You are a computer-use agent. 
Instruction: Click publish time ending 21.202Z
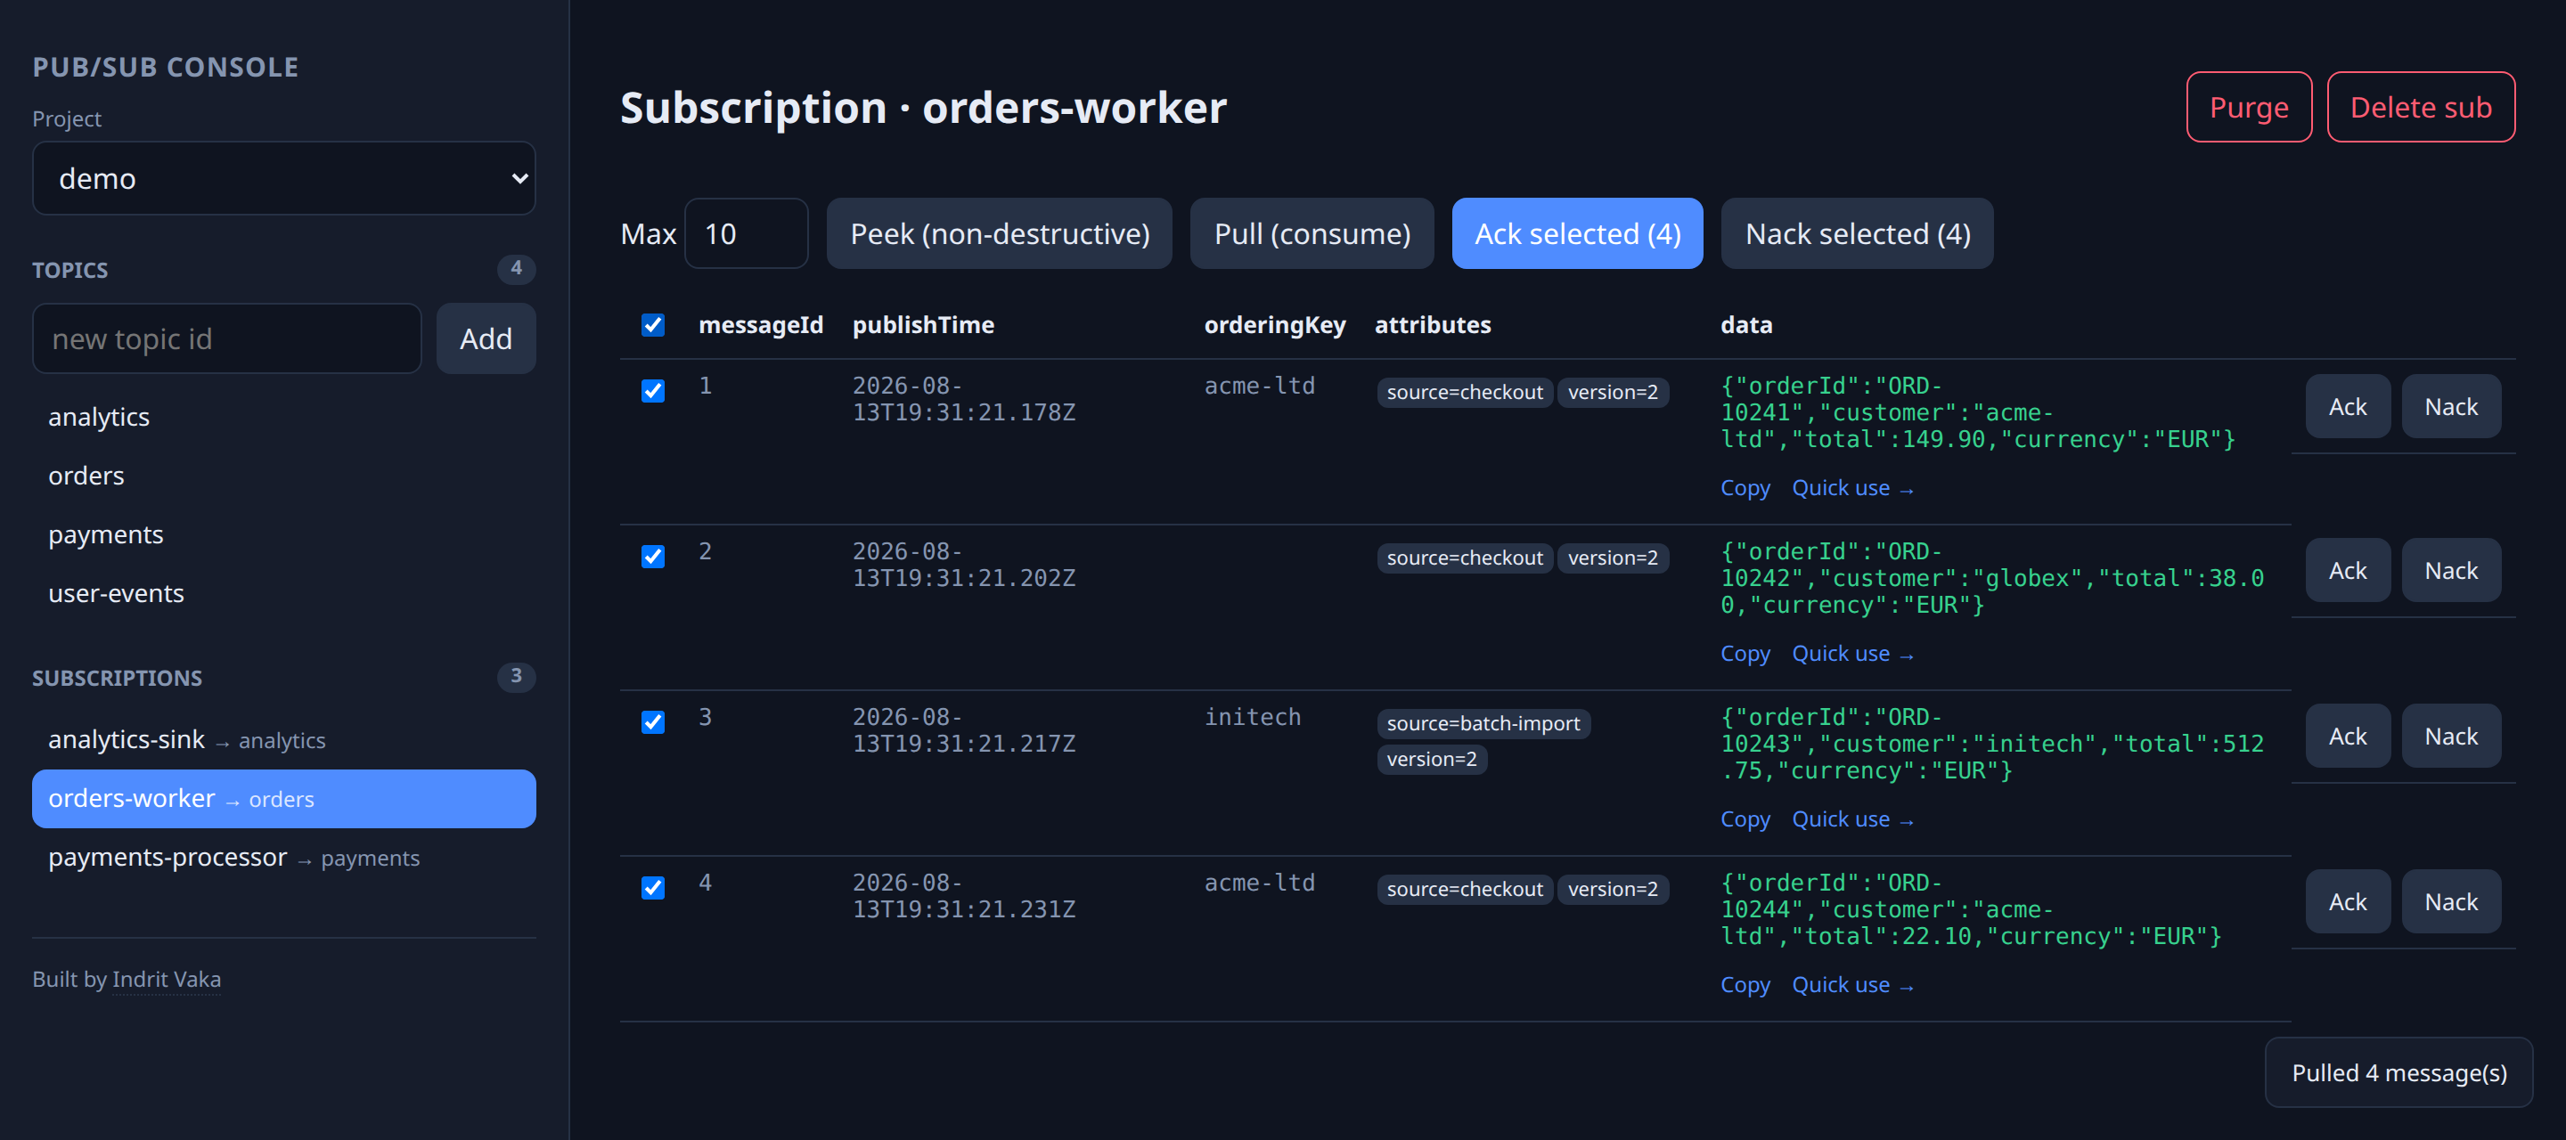(963, 565)
